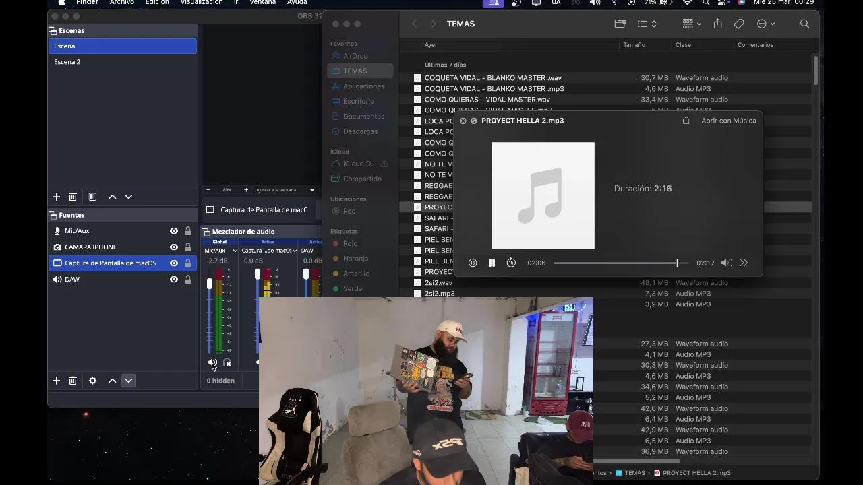Create new folder icon in Finder toolbar
Image resolution: width=863 pixels, height=485 pixels.
[x=620, y=24]
